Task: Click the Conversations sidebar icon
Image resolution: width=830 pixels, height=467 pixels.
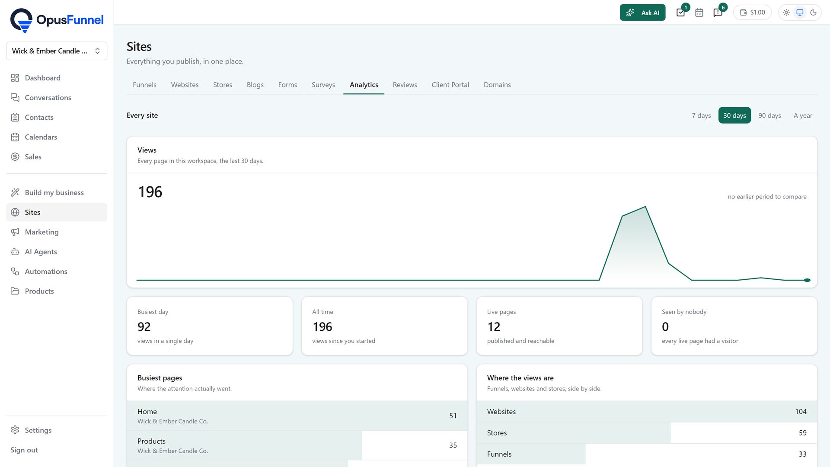Action: 15,98
